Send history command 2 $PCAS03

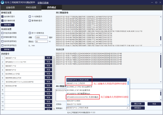point(49,62)
